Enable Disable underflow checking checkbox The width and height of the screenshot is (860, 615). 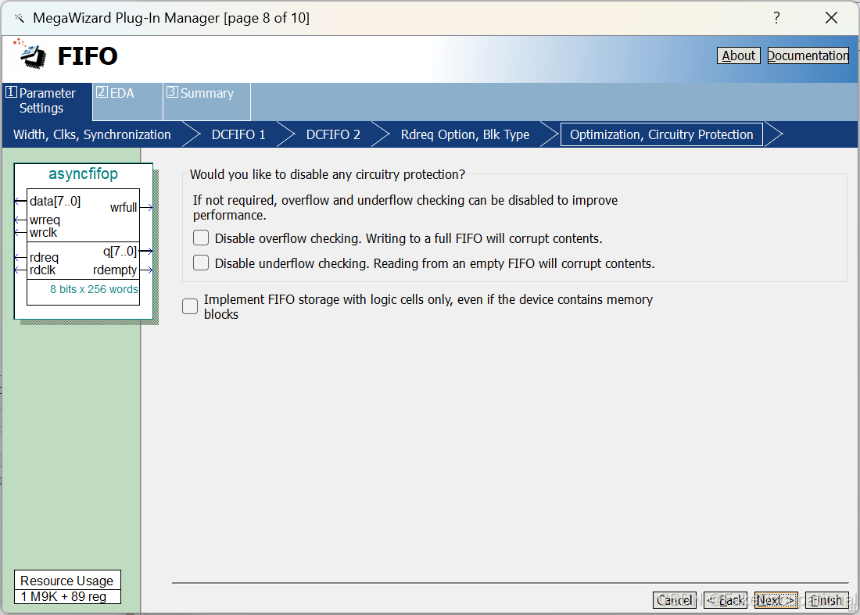[201, 263]
